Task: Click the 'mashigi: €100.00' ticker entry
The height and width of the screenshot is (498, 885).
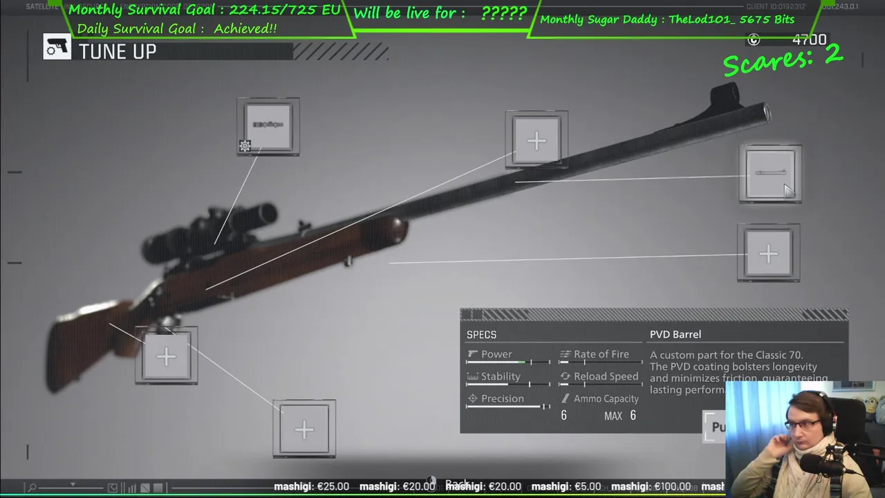Action: tap(651, 487)
